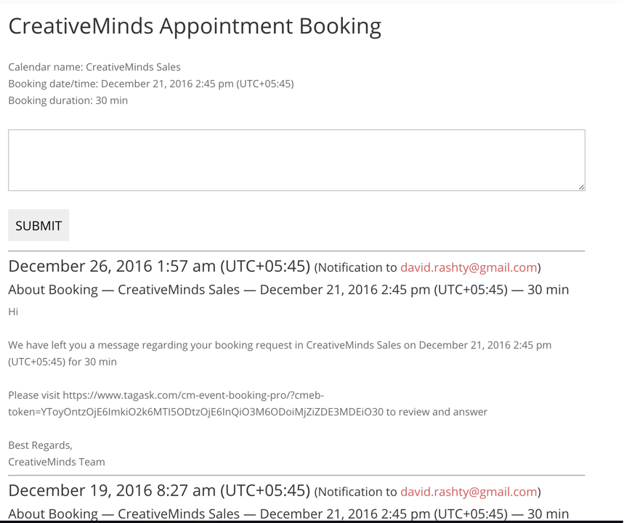This screenshot has width=624, height=523.
Task: Open david.rashty@gmail.com link in December 19 notification
Action: tap(469, 492)
